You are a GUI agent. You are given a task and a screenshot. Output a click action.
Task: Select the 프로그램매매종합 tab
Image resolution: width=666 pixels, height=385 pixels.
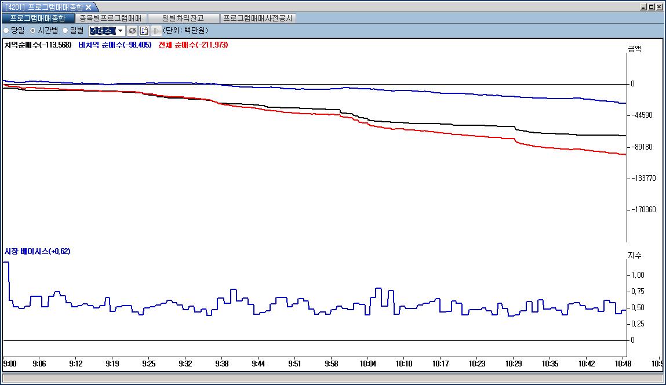(38, 18)
